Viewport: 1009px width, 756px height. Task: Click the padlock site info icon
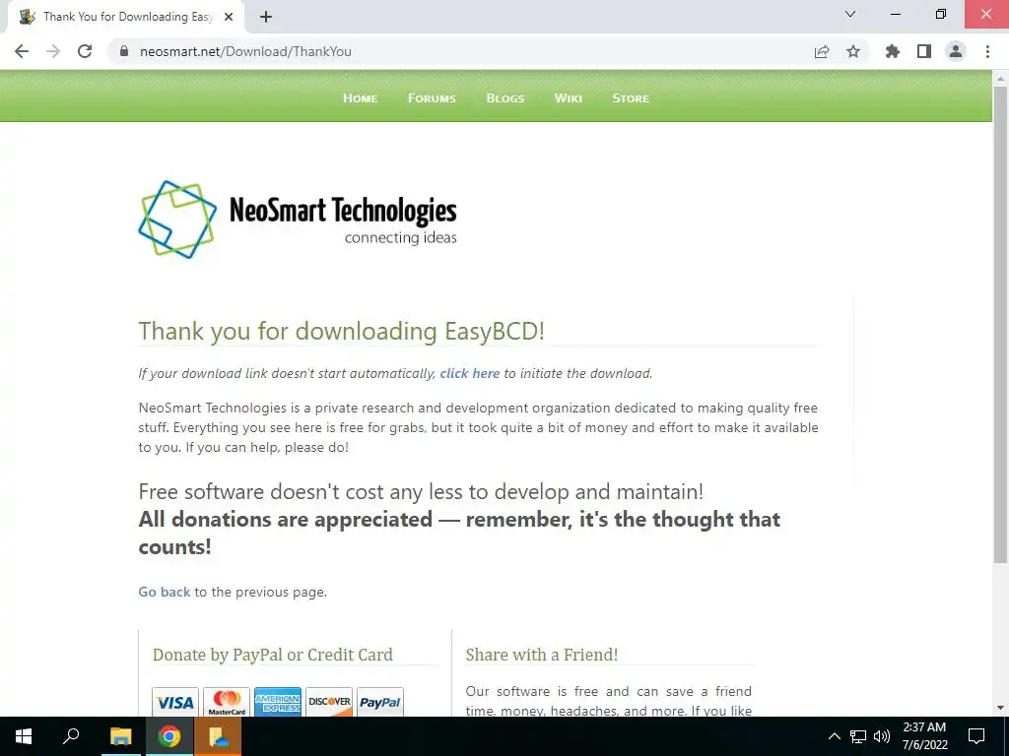click(x=124, y=51)
